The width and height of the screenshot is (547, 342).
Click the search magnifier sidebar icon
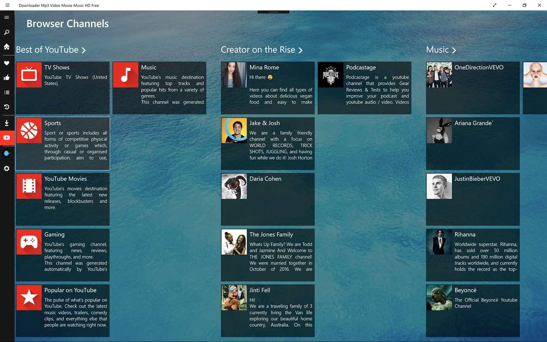(x=6, y=33)
